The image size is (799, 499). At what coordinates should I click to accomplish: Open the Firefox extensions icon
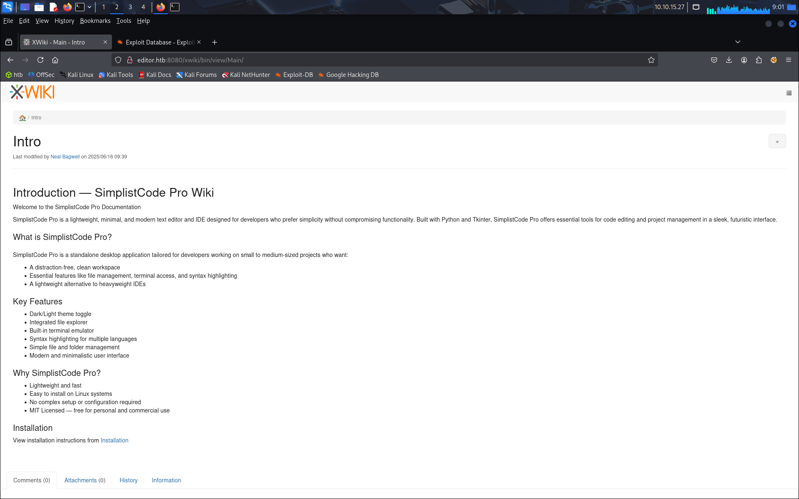coord(759,60)
